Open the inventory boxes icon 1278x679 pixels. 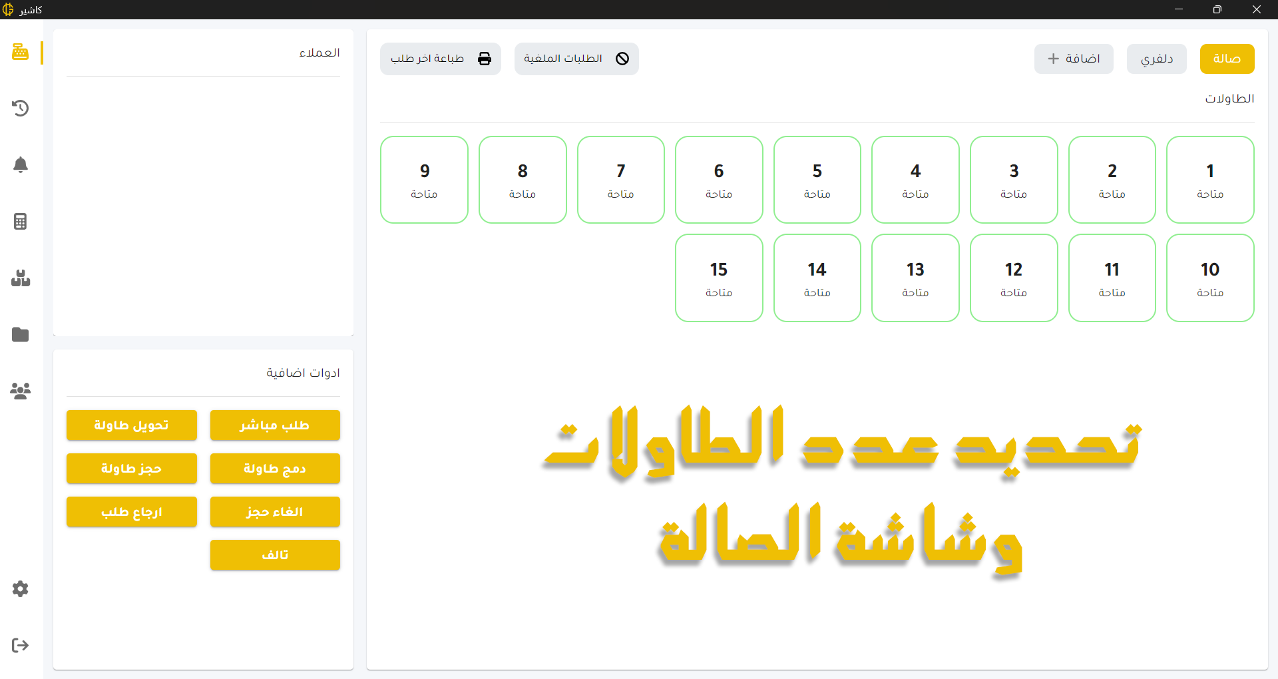(21, 278)
